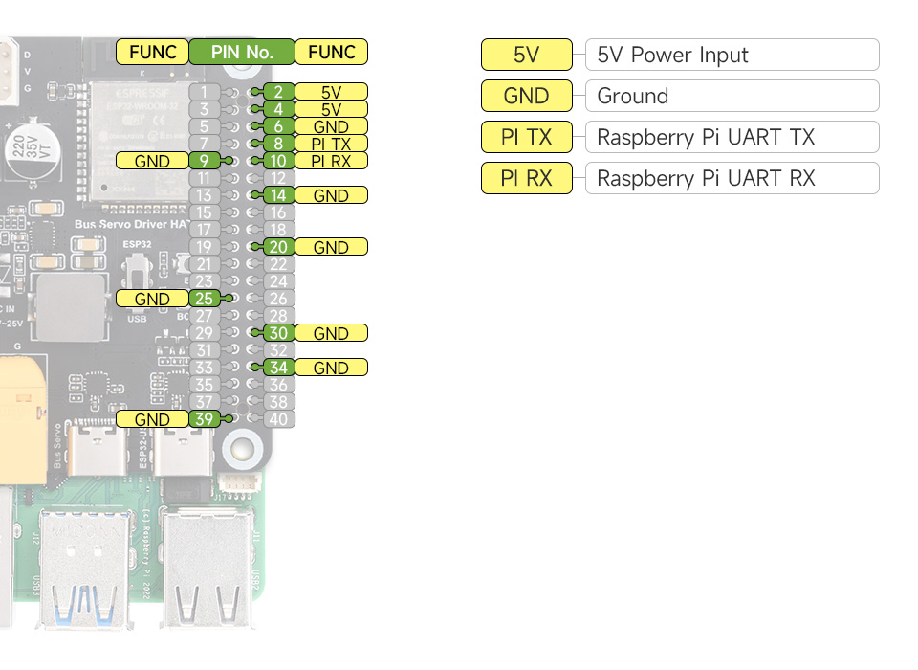Click the green PIN No. header

(242, 52)
